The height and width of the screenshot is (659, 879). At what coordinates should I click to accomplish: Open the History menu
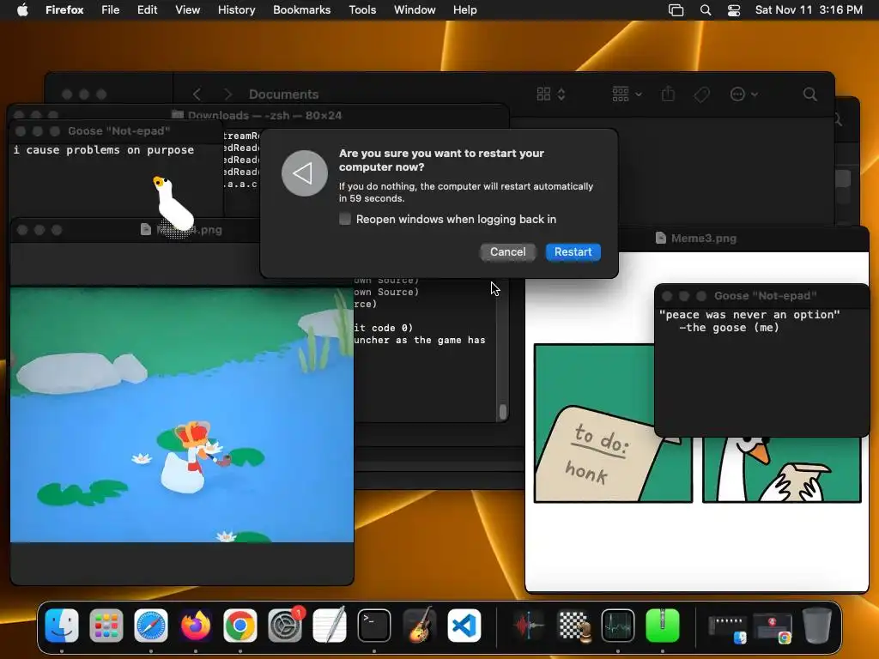click(237, 10)
